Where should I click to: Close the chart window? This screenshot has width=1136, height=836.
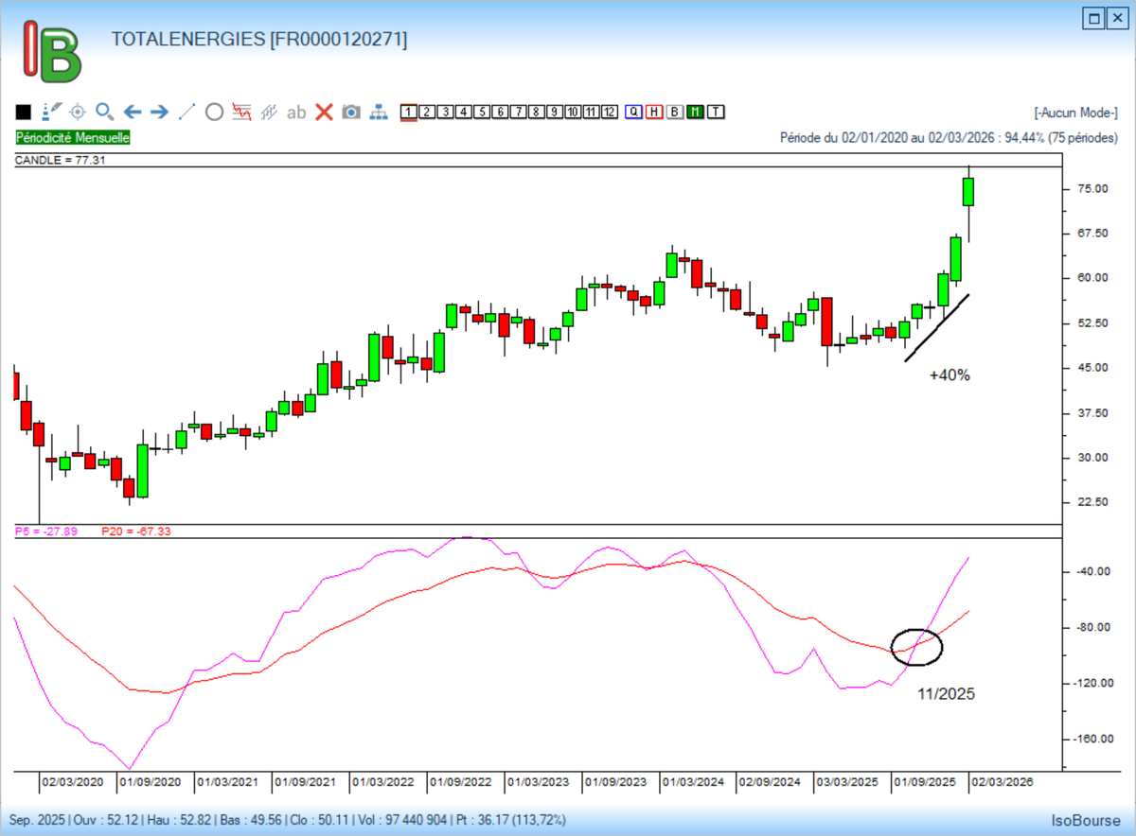click(x=1118, y=17)
